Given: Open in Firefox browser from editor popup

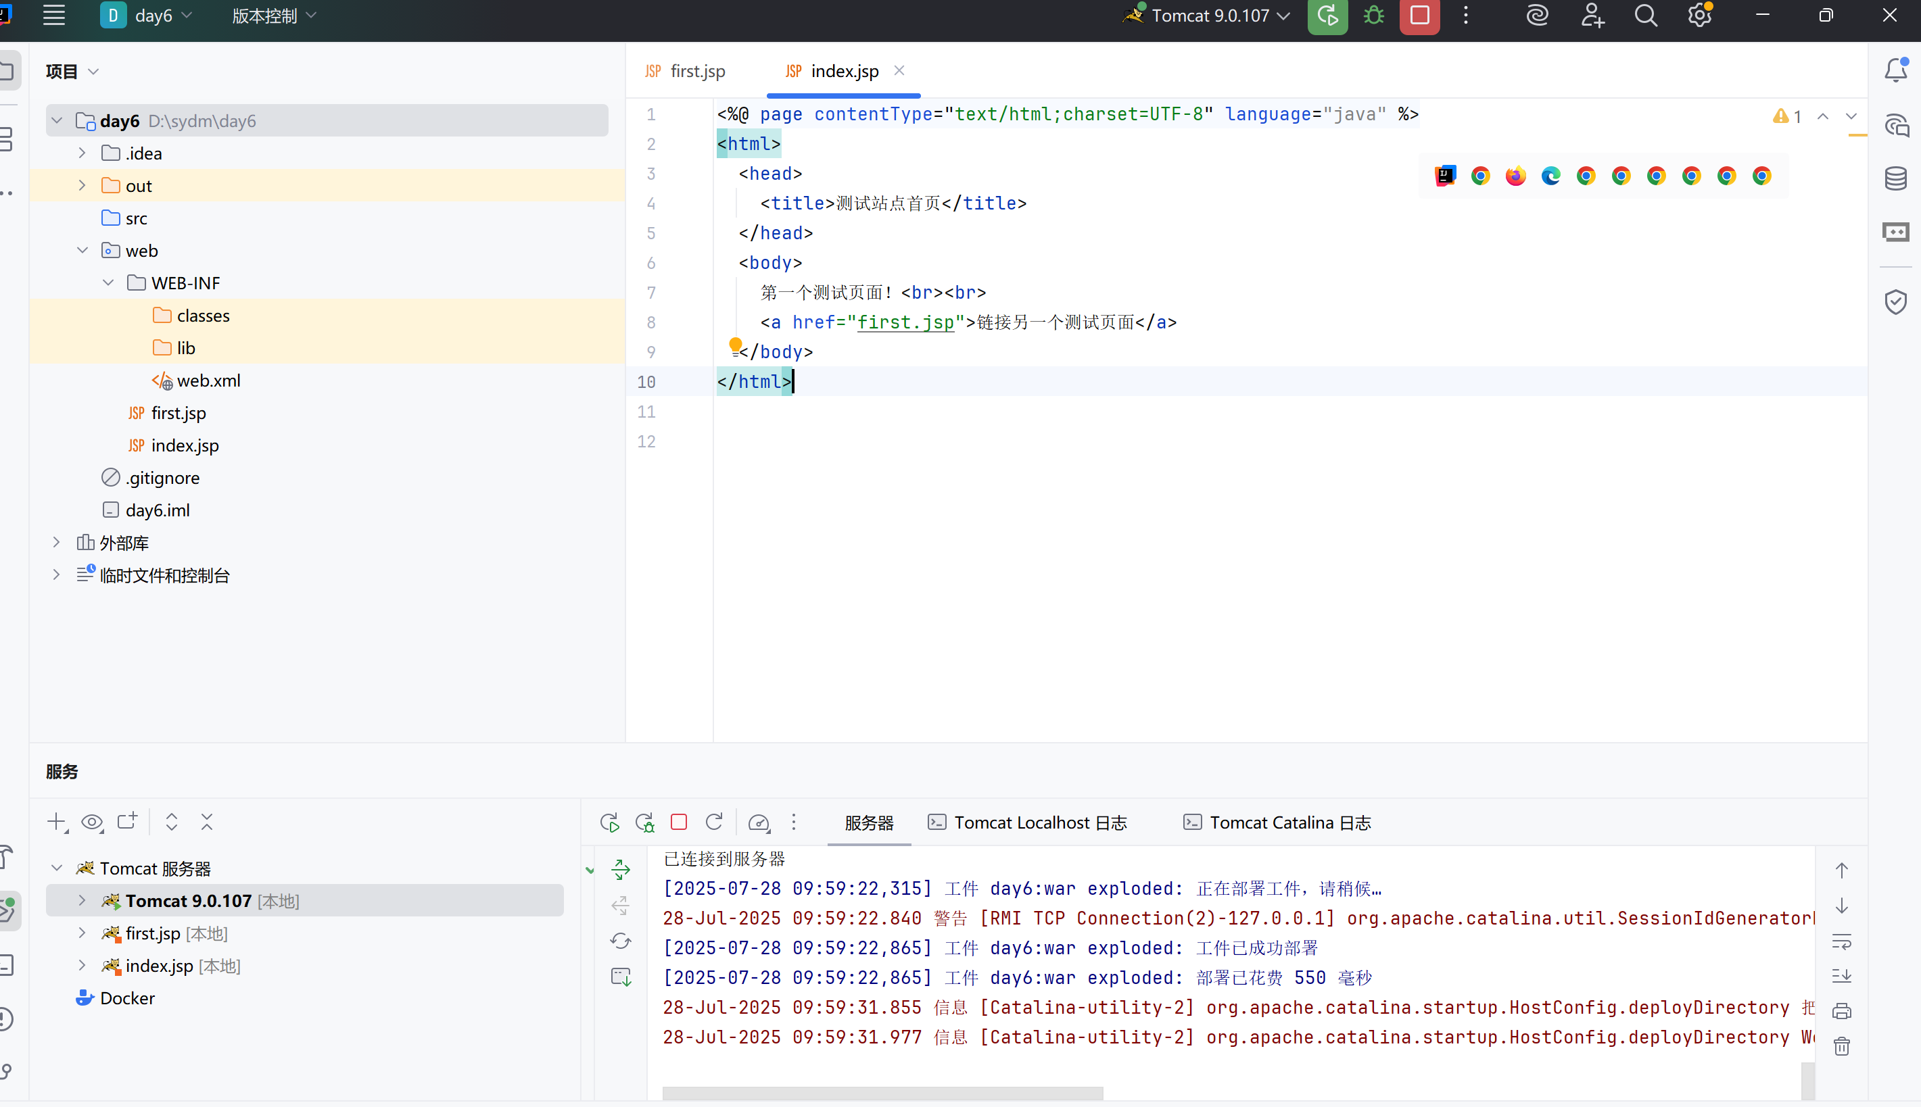Looking at the screenshot, I should tap(1516, 176).
